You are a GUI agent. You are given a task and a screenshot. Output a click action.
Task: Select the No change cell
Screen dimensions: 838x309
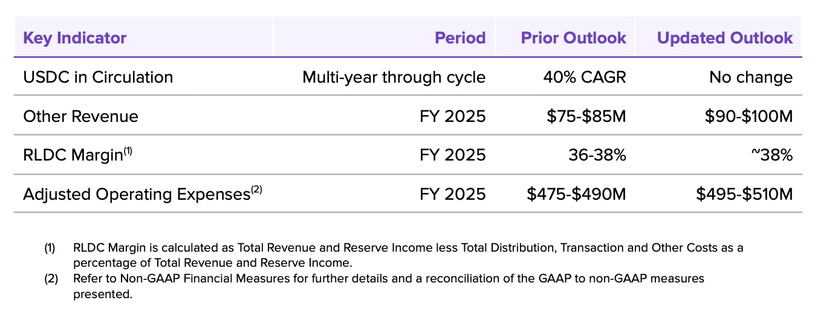(x=751, y=77)
